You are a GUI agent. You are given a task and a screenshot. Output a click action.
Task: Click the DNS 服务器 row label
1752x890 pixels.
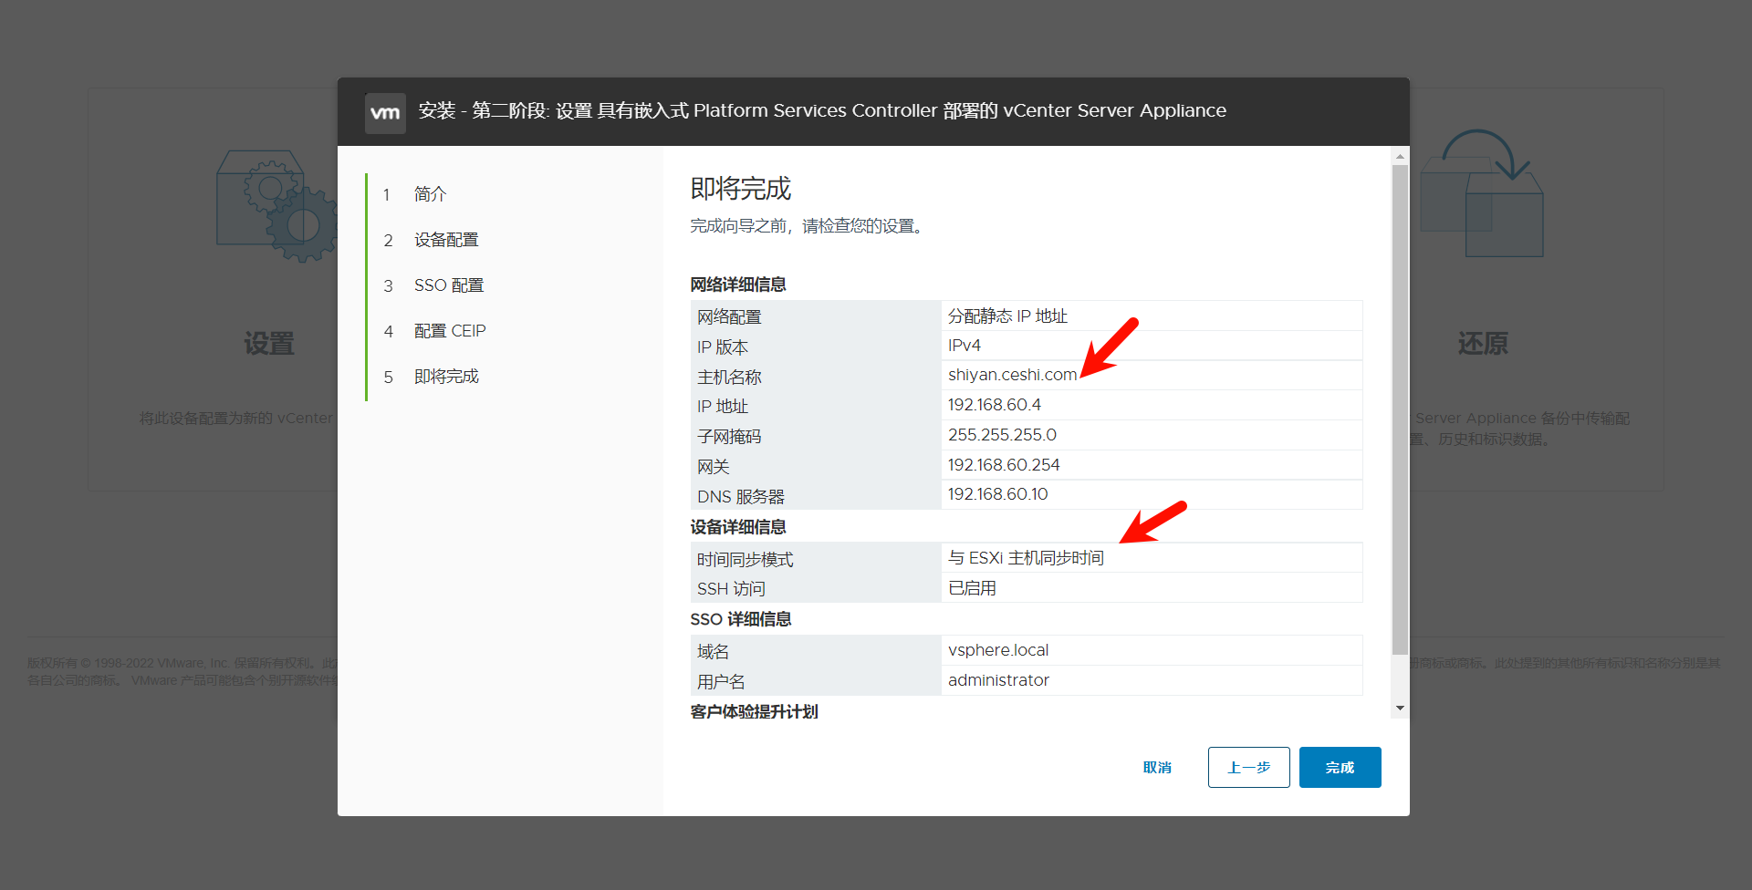pos(741,497)
